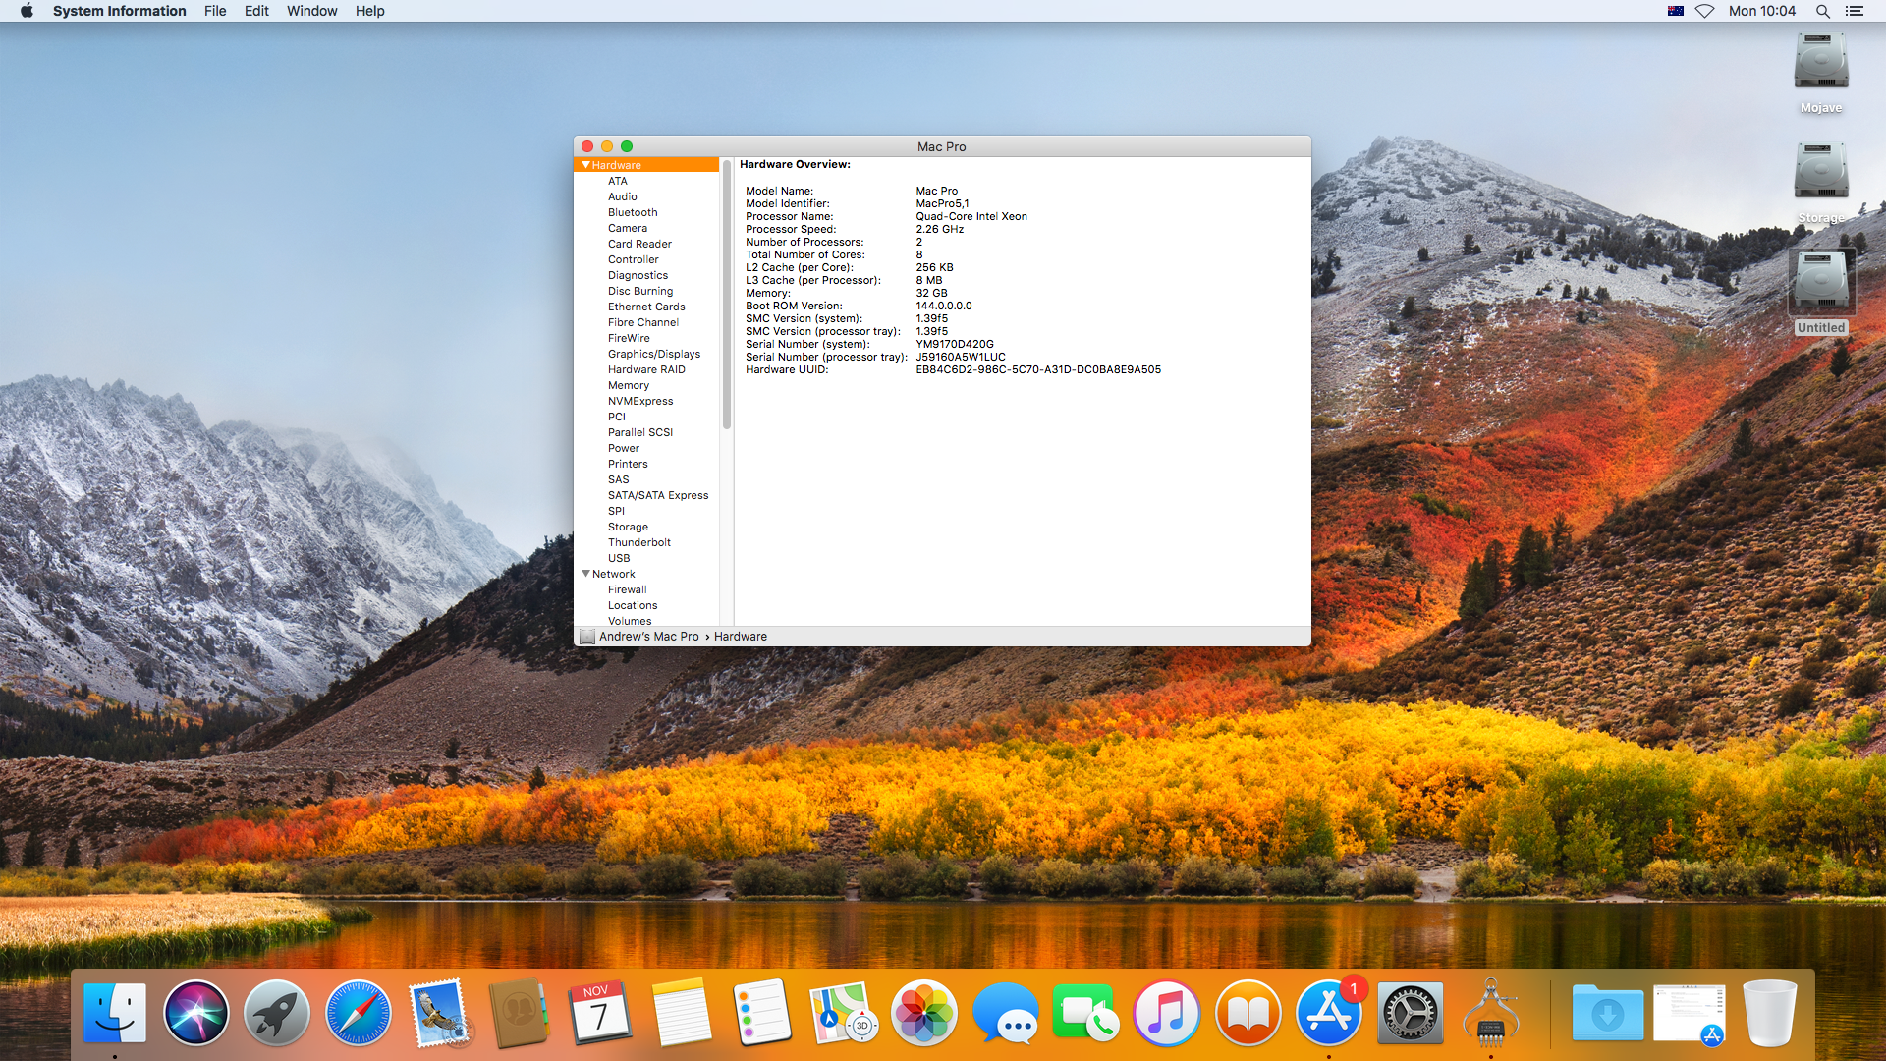1886x1061 pixels.
Task: Click Andrew's Mac Pro in path bar
Action: click(x=648, y=637)
